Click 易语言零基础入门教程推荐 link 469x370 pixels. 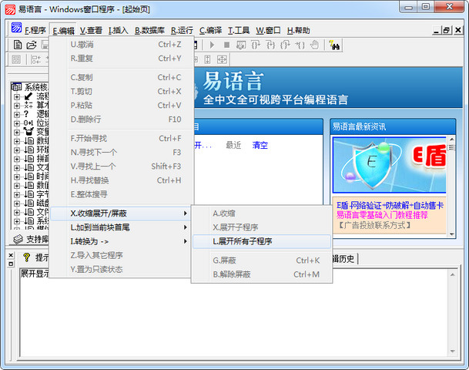click(382, 215)
